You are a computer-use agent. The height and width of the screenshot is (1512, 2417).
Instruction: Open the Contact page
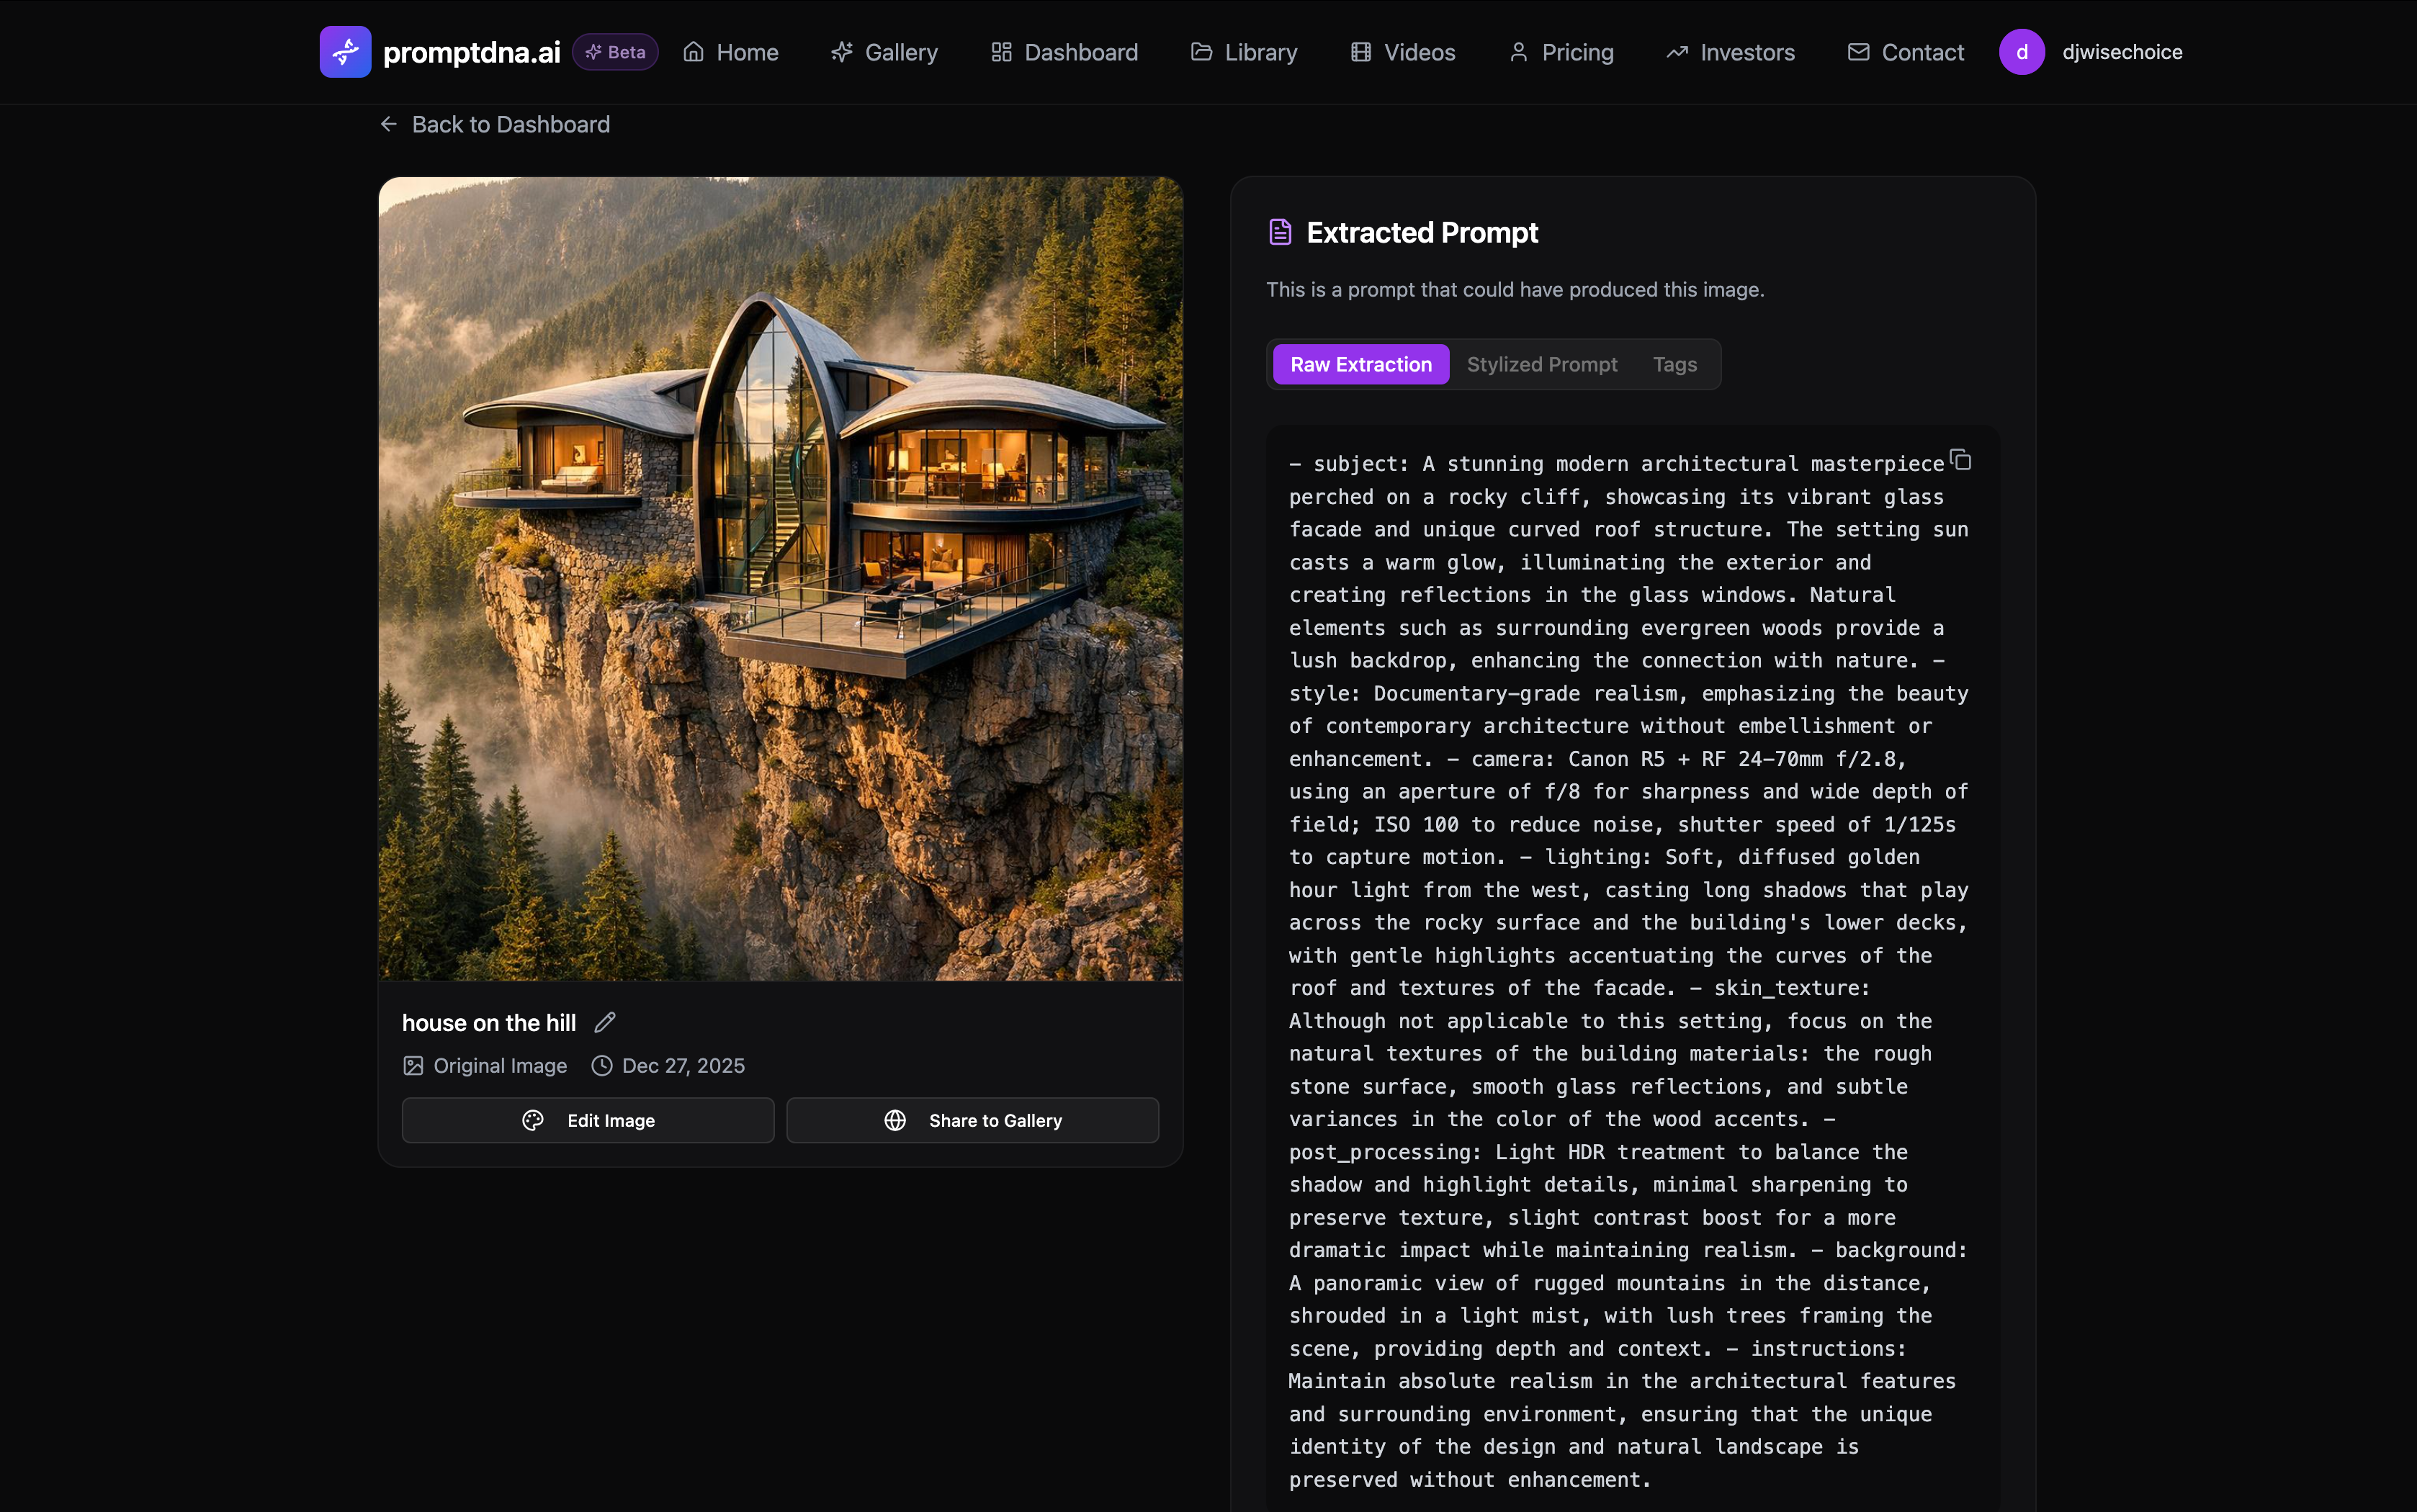tap(1905, 52)
